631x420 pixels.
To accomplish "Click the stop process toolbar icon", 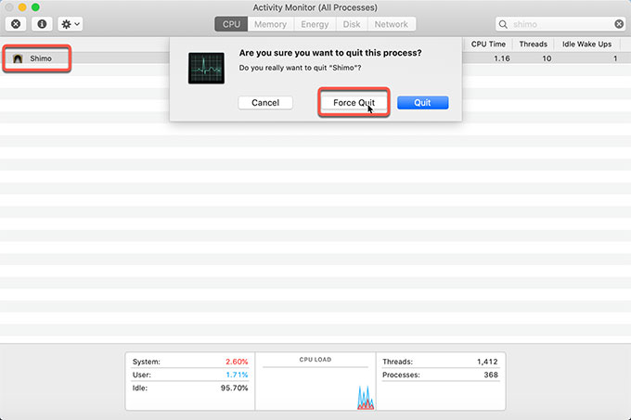I will pyautogui.click(x=16, y=24).
